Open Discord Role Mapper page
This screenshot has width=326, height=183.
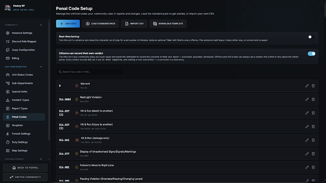(24, 42)
